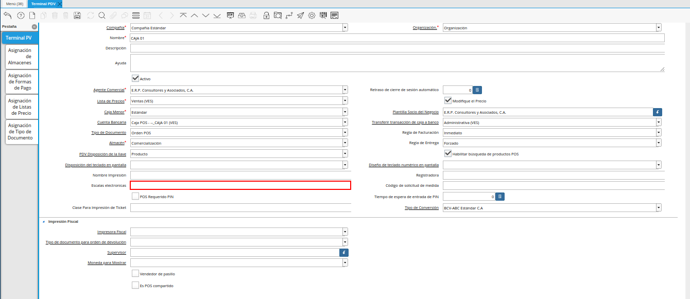
Task: Click the undo arrow icon in toolbar
Action: (x=7, y=15)
